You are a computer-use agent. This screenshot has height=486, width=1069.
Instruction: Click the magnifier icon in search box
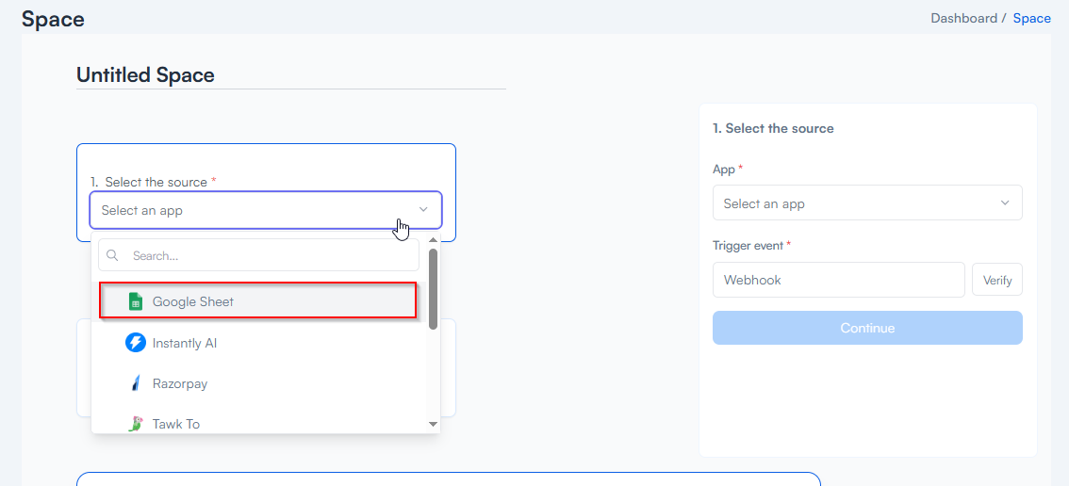point(112,255)
